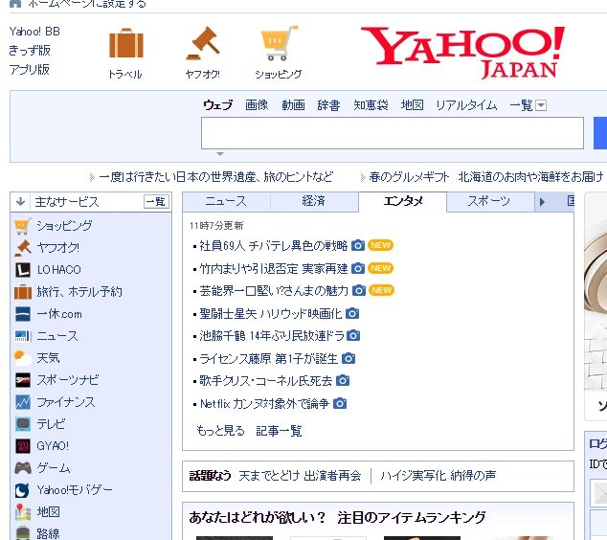Select the 動画 search tab

[x=293, y=105]
